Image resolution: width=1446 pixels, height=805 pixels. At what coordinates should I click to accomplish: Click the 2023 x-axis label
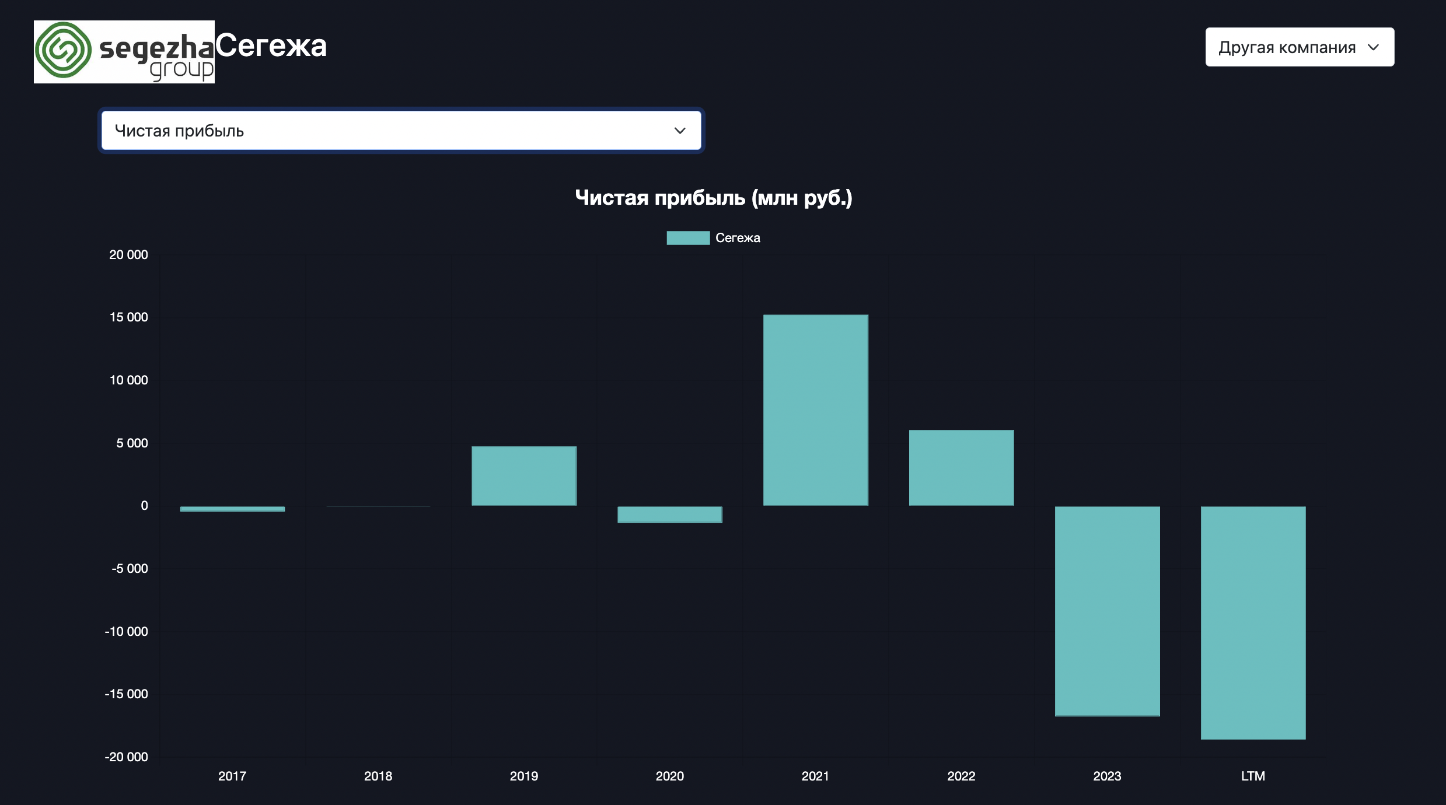coord(1108,776)
